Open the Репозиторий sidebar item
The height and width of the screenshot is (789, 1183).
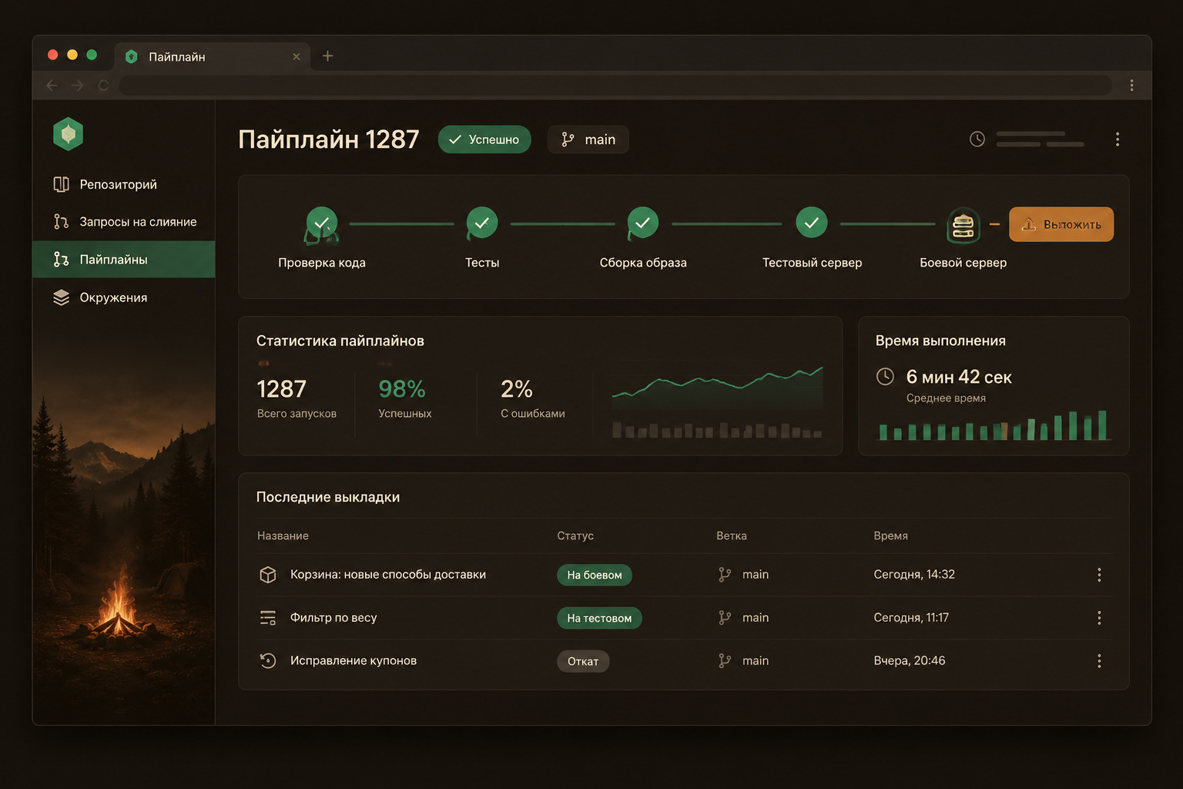point(123,184)
